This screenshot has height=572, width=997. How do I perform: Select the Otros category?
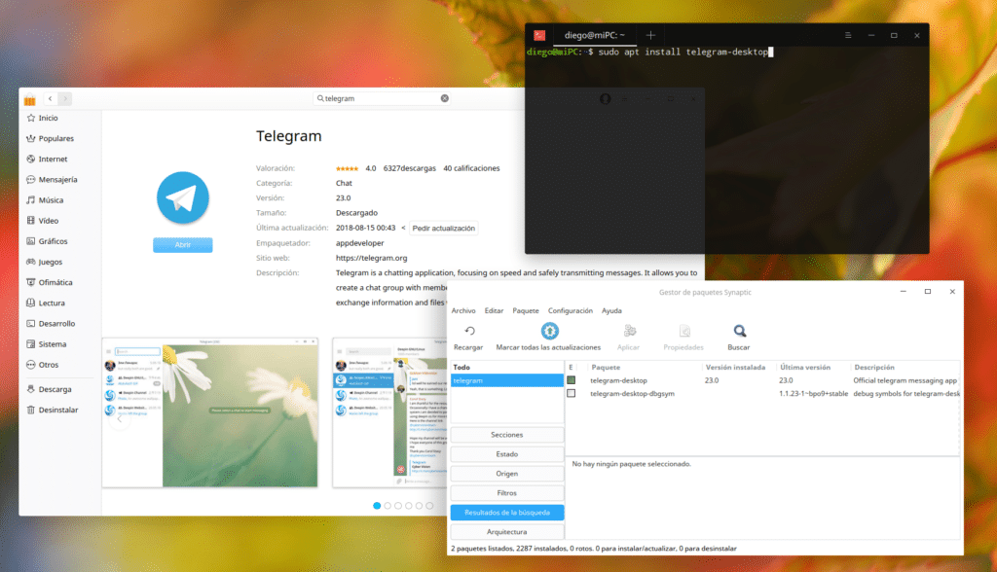click(43, 365)
